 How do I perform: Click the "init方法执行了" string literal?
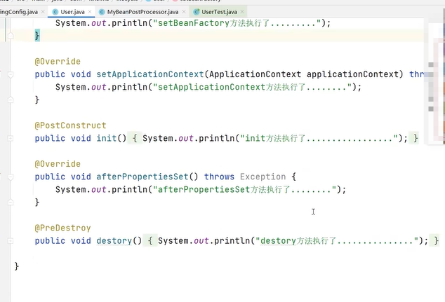click(x=319, y=138)
